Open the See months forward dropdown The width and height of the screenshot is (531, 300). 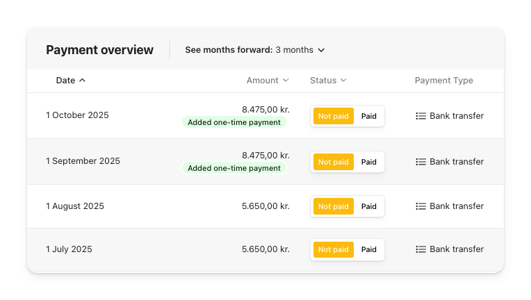pyautogui.click(x=255, y=50)
